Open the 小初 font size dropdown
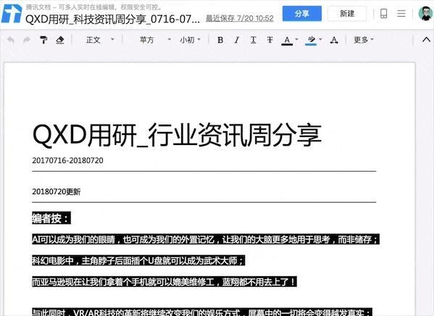The image size is (434, 316). tap(190, 40)
